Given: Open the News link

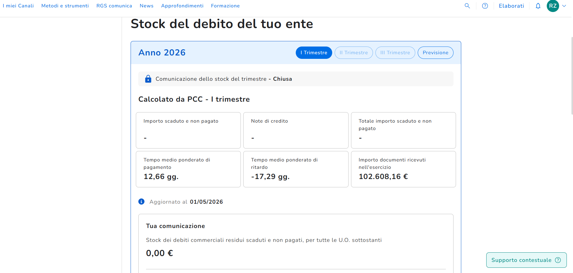Looking at the screenshot, I should pos(147,6).
